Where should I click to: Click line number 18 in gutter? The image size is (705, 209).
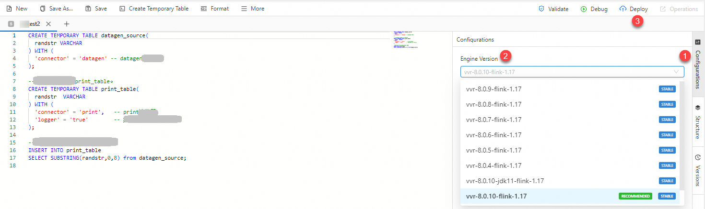point(14,165)
